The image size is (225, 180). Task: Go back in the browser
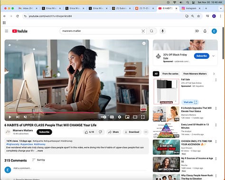[x=5, y=16]
